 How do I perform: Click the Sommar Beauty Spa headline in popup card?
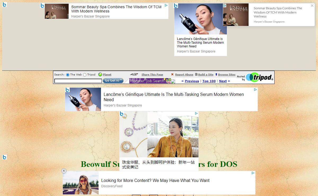click(x=278, y=12)
